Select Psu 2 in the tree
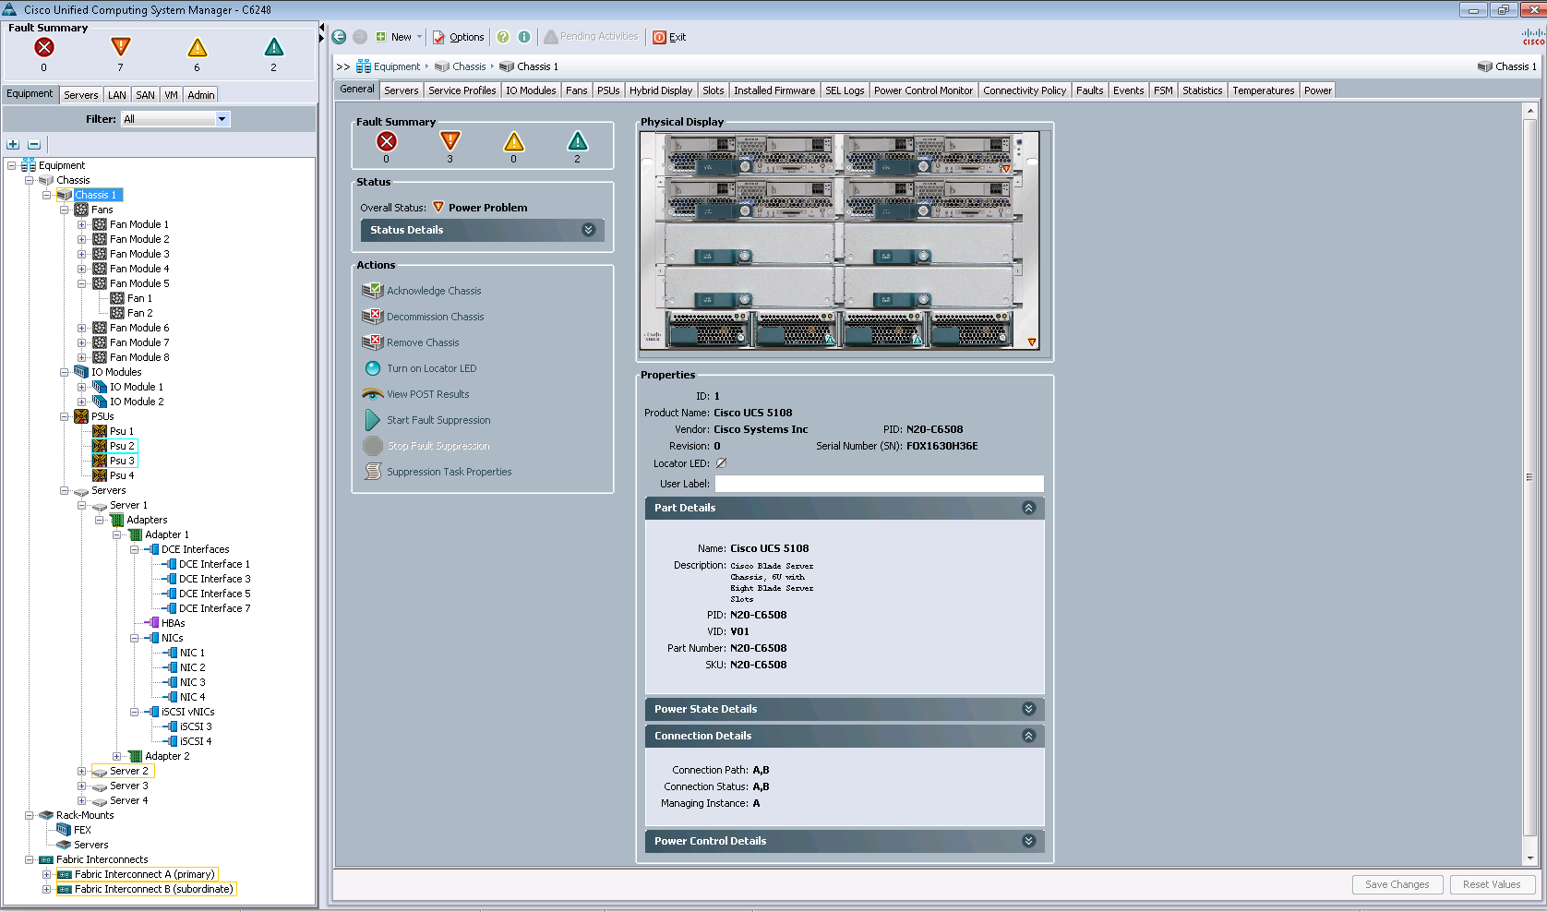The height and width of the screenshot is (912, 1547). 122,446
